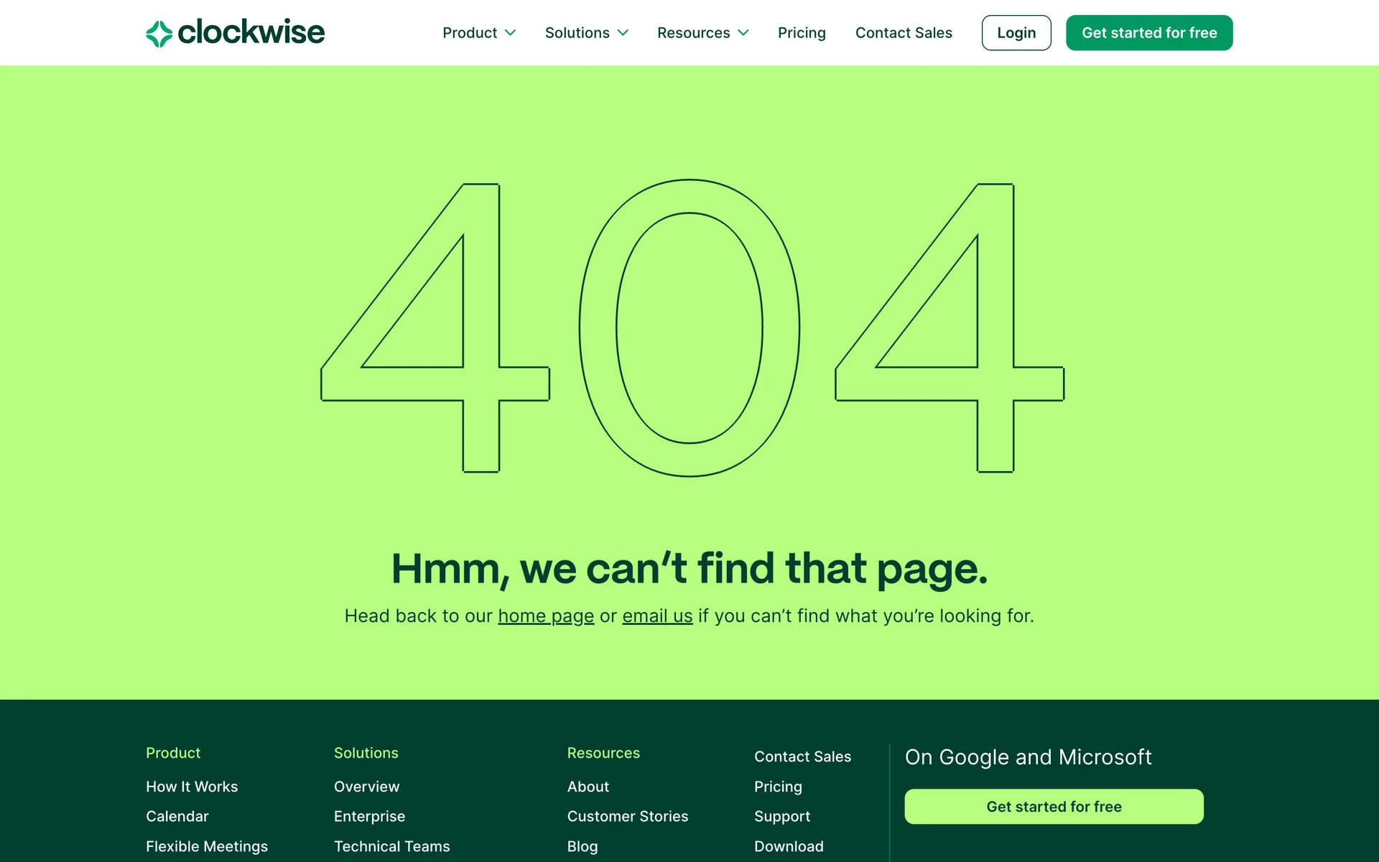Open Contact Sales in header navigation
This screenshot has height=862, width=1379.
pos(904,33)
